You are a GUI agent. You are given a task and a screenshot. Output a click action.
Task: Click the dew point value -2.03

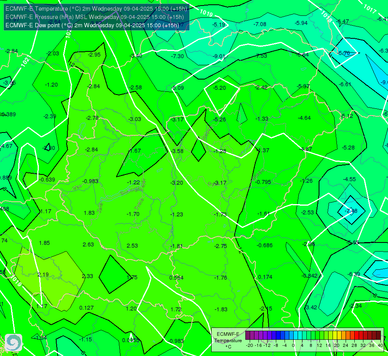[x=53, y=54]
